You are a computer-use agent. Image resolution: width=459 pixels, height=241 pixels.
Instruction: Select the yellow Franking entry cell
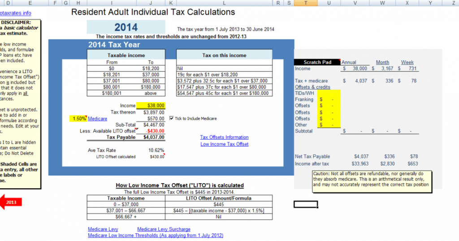click(329, 99)
